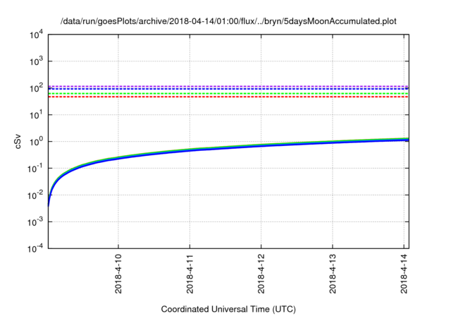Click the 10^2 y-axis tick label
451x316 pixels.
(x=36, y=87)
